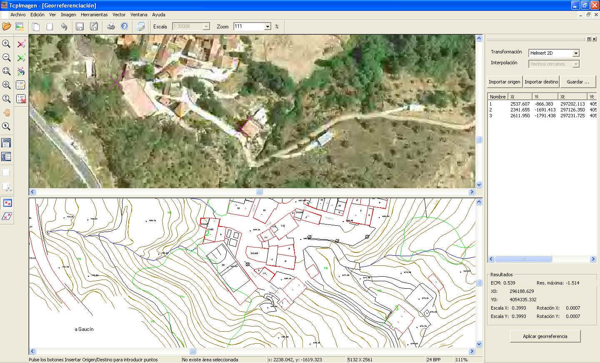Viewport: 600px width, 363px height.
Task: Click horizontal scrollbar thumb of points table
Action: point(523,259)
